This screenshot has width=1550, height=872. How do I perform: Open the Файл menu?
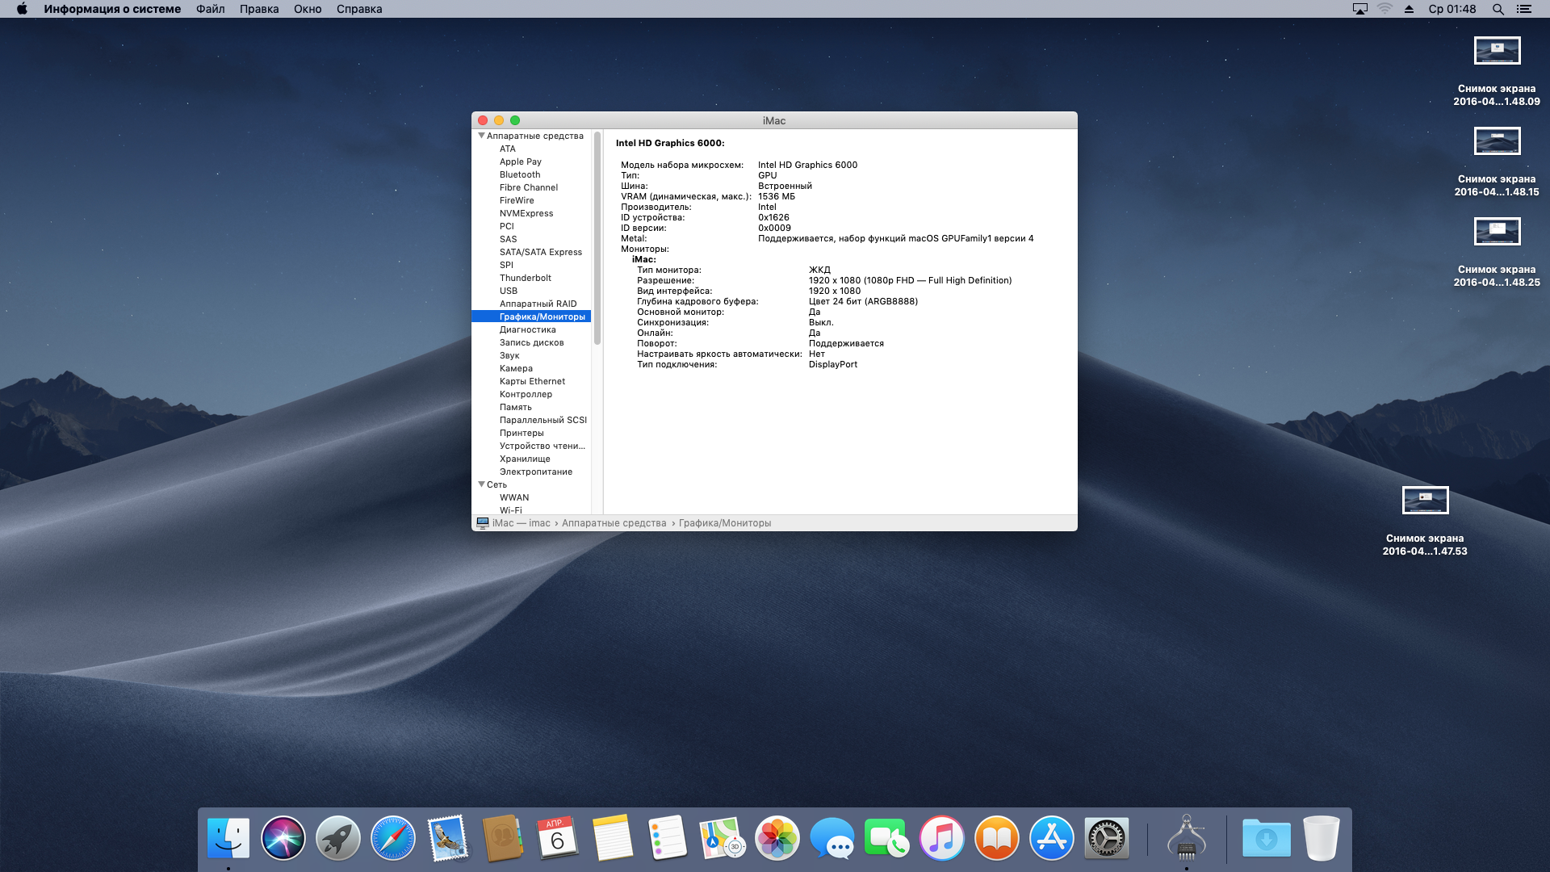coord(211,9)
